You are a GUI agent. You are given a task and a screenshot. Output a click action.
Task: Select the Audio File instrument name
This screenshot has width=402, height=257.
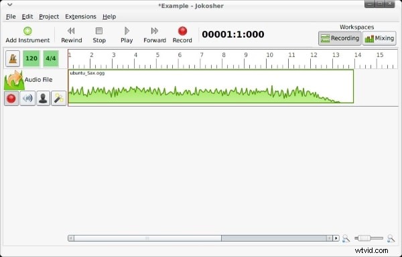(38, 80)
